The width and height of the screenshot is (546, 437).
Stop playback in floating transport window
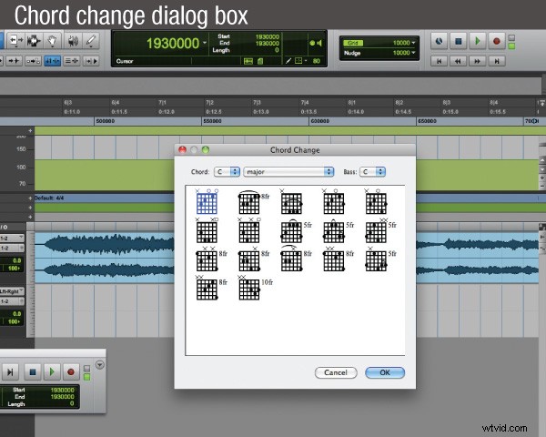(x=33, y=372)
